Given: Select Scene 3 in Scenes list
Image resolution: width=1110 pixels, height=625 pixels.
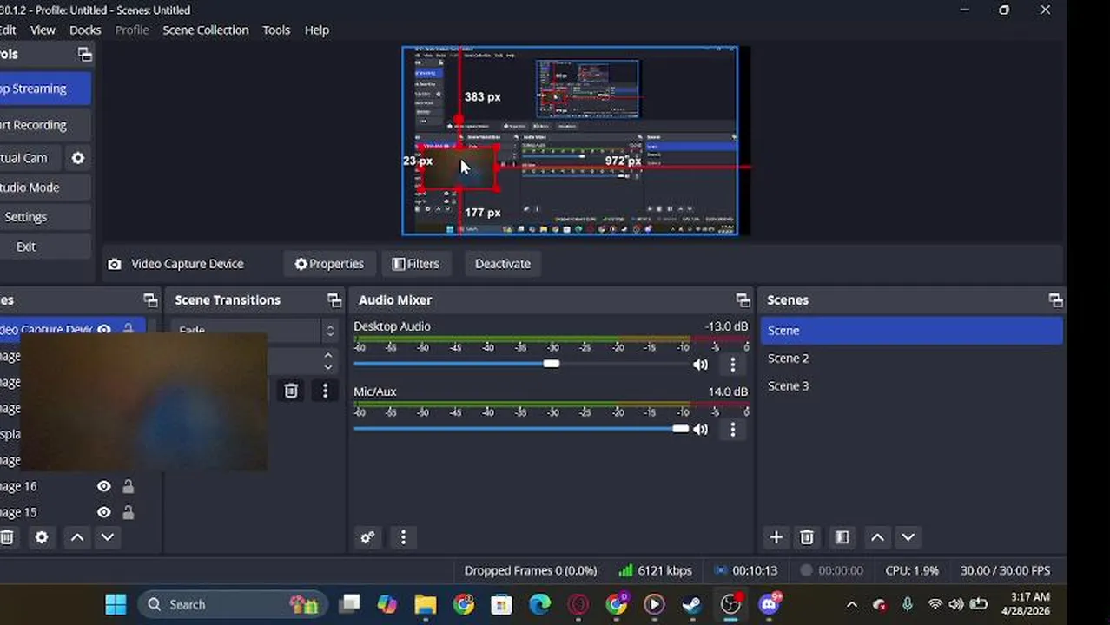Looking at the screenshot, I should pyautogui.click(x=912, y=385).
